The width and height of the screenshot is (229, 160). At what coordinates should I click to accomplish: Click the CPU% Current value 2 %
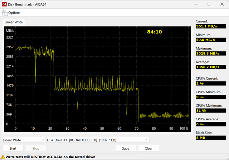(211, 83)
